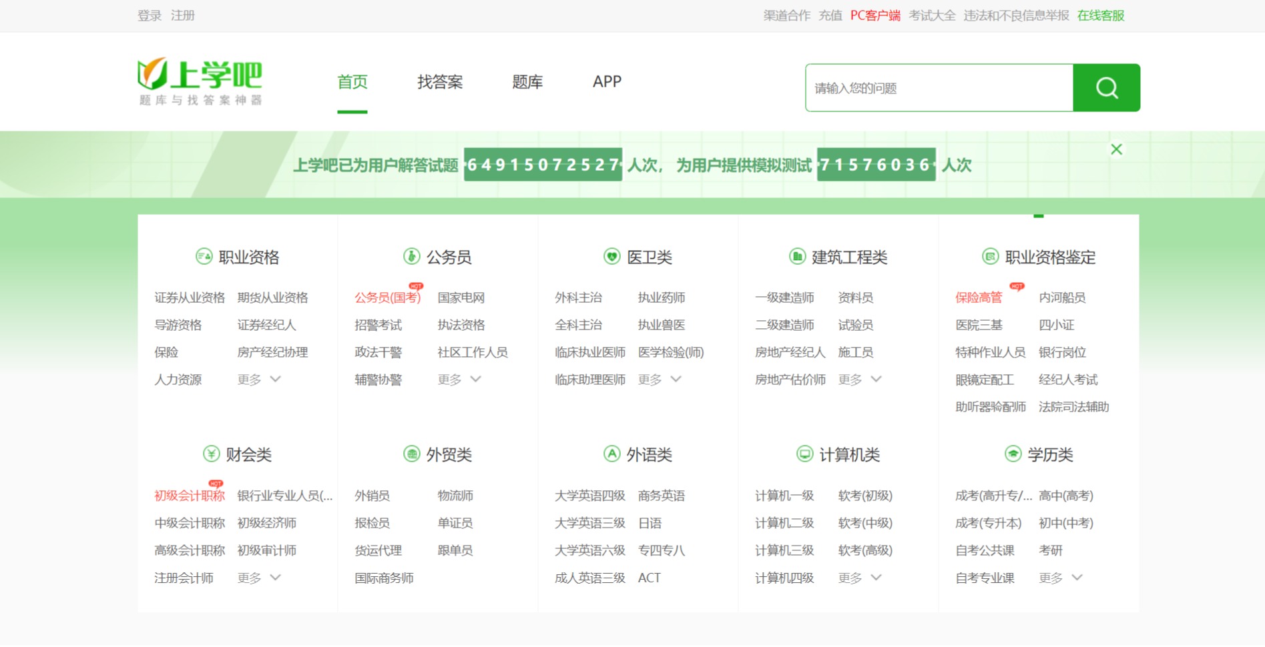Open 注册会计师 link
1265x647 pixels.
pos(184,578)
